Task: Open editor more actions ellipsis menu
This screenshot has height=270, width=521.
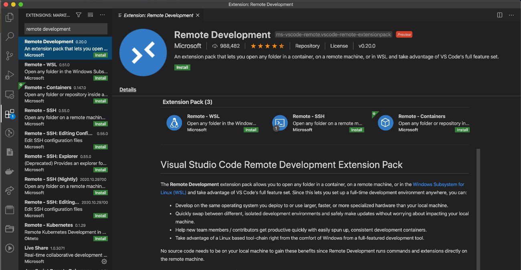Action: tap(511, 15)
